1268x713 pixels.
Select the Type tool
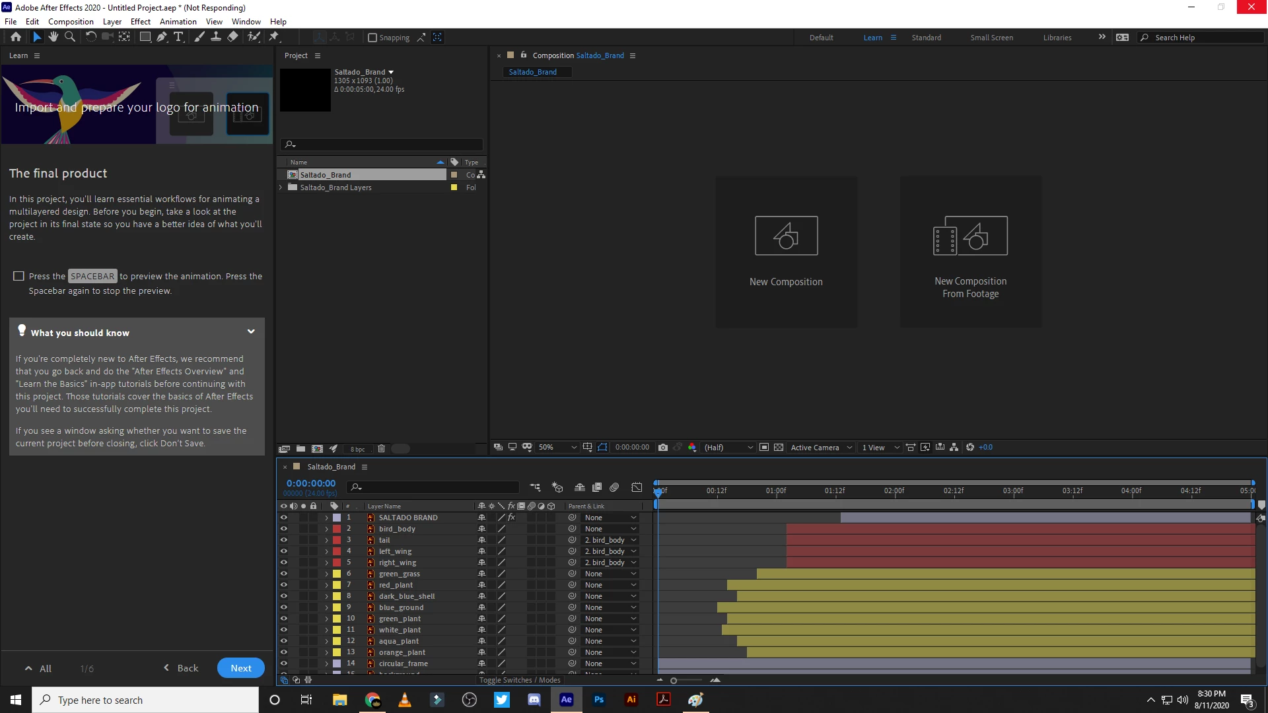178,37
